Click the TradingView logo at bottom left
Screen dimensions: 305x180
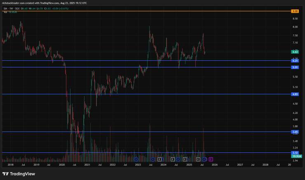[x=19, y=174]
